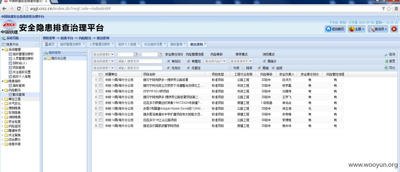
Task: Sort by 项目名称 column header
Action: 173,74
